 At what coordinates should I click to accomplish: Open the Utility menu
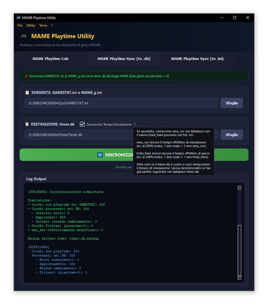point(31,26)
